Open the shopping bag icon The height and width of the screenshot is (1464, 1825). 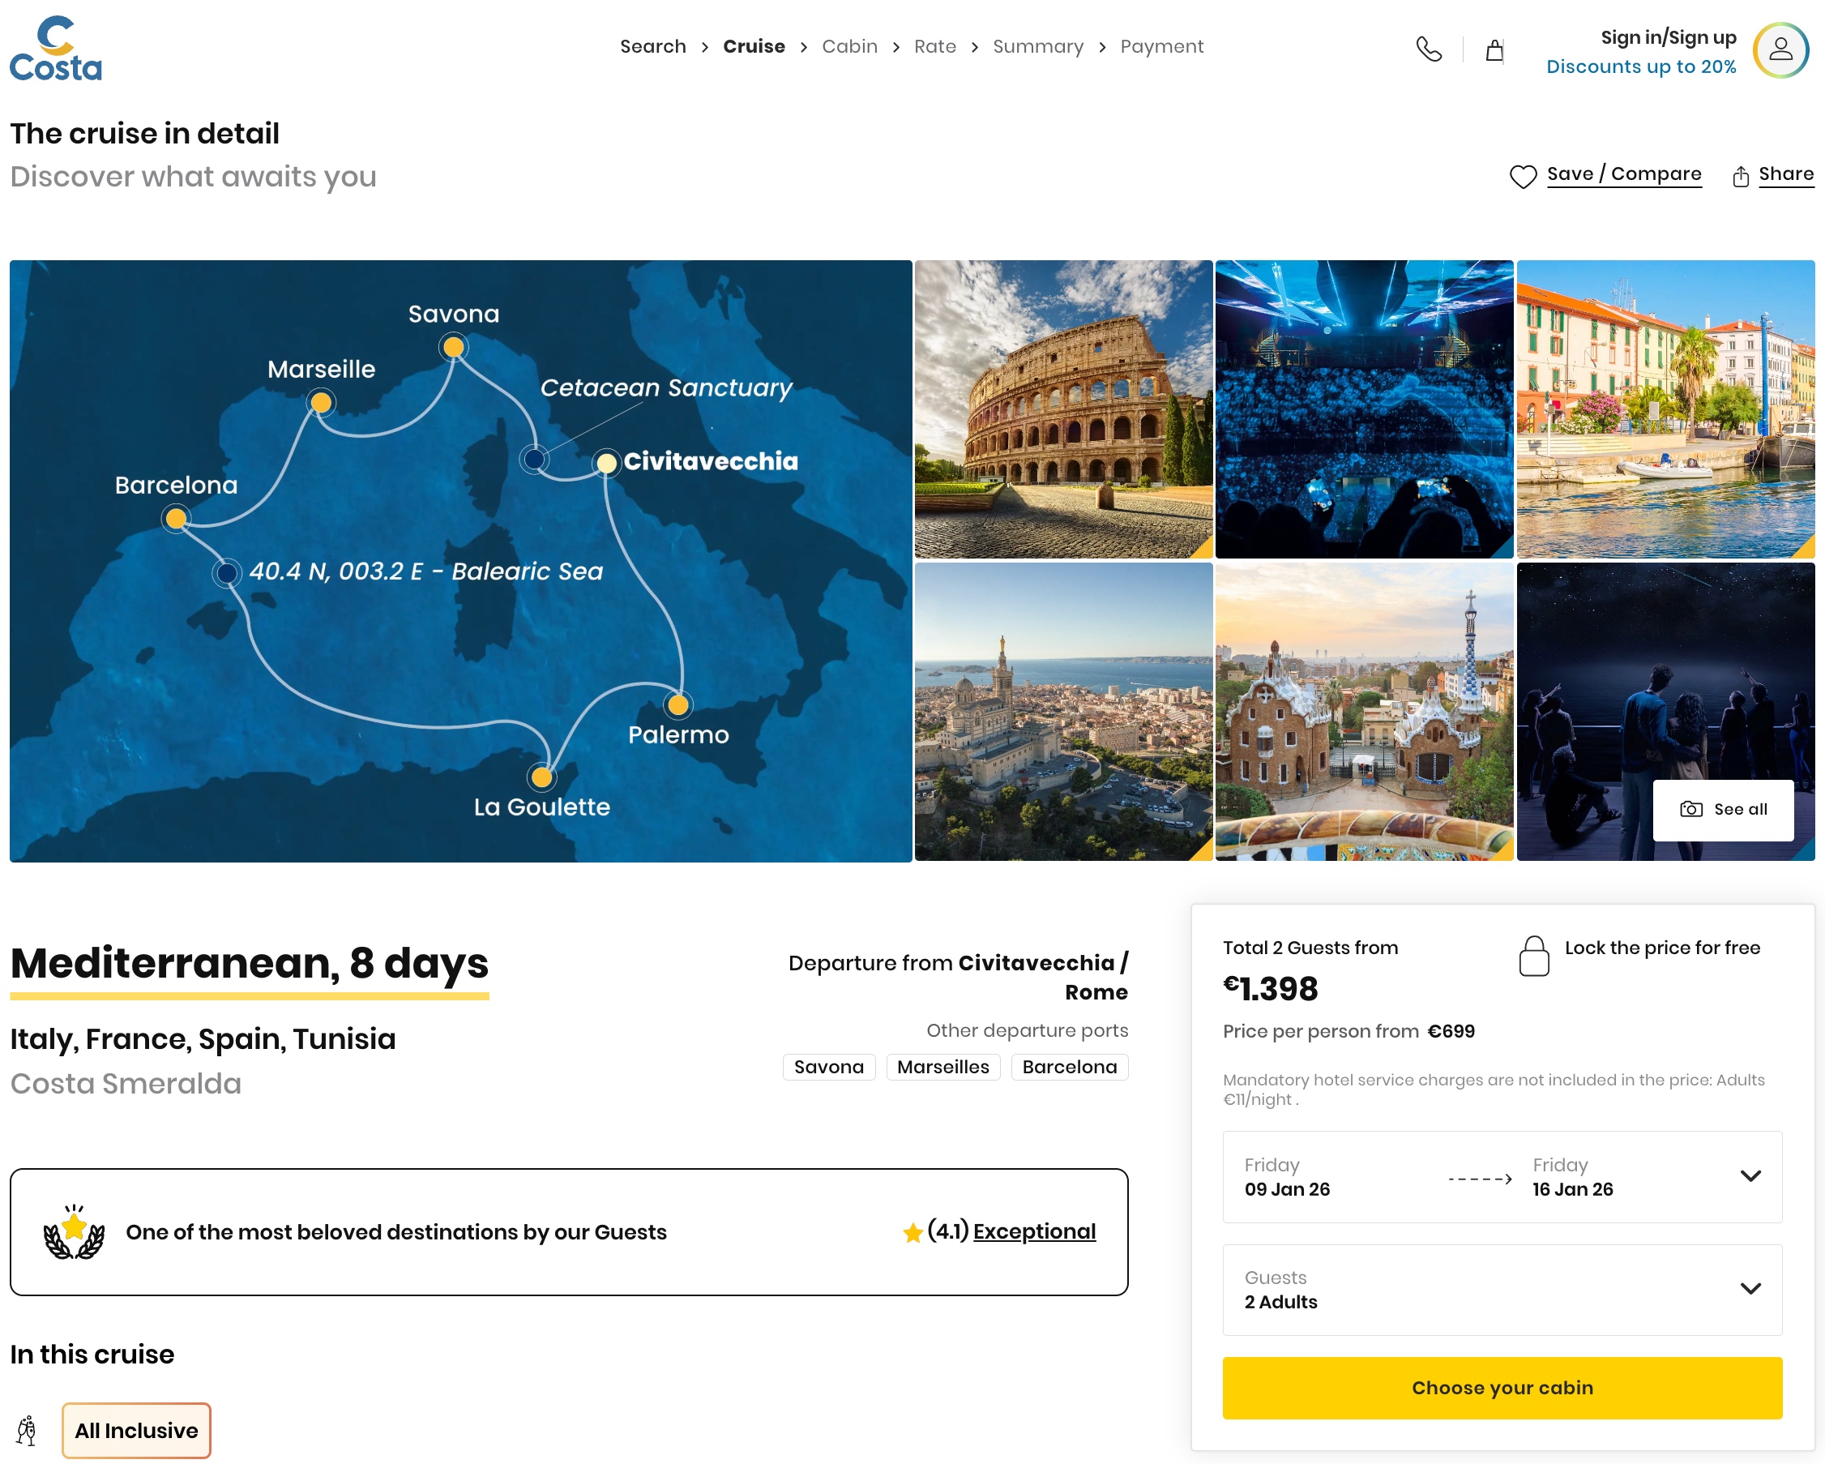[1495, 51]
